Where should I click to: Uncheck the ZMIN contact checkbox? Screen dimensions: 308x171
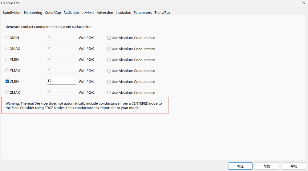coord(7,82)
